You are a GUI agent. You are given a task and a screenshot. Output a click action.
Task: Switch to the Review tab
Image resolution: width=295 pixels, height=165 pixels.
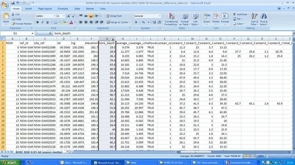90,9
